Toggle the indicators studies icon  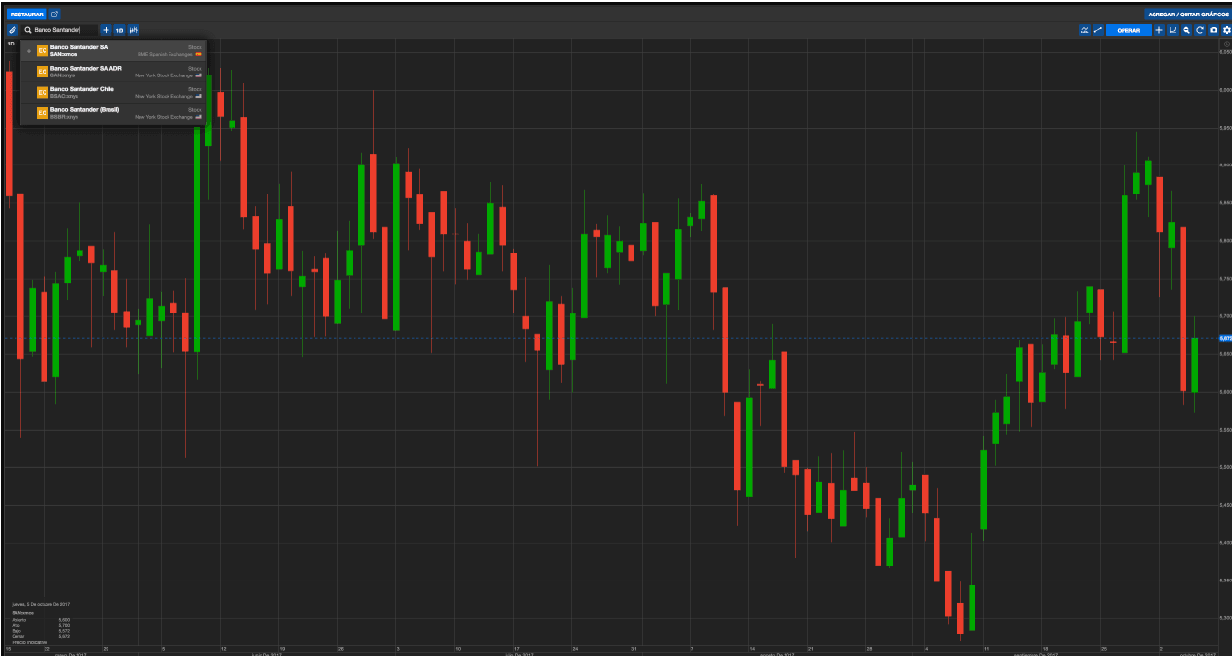(1084, 30)
